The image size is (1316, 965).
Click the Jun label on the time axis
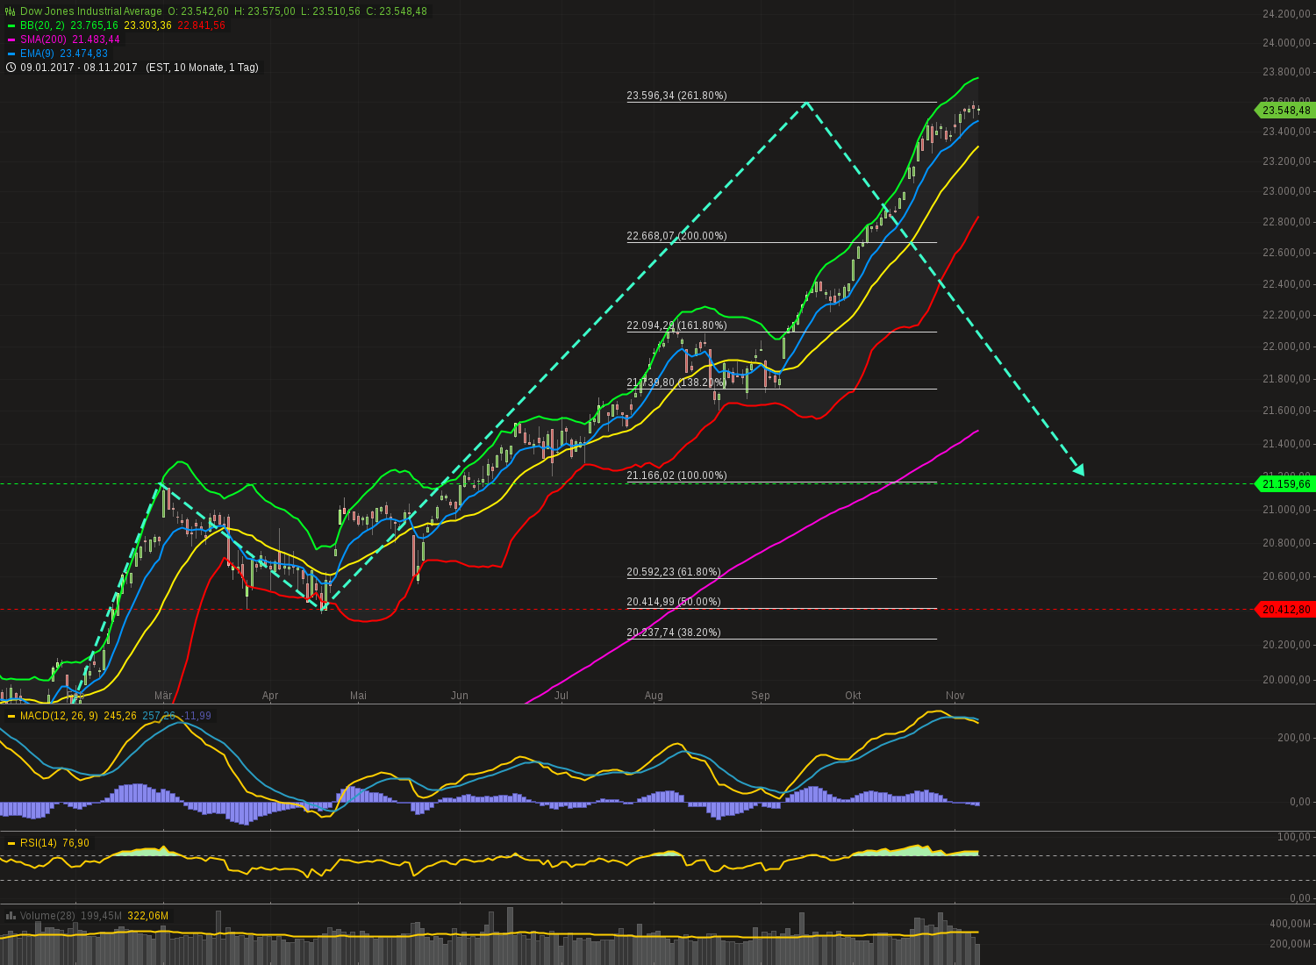pyautogui.click(x=460, y=696)
